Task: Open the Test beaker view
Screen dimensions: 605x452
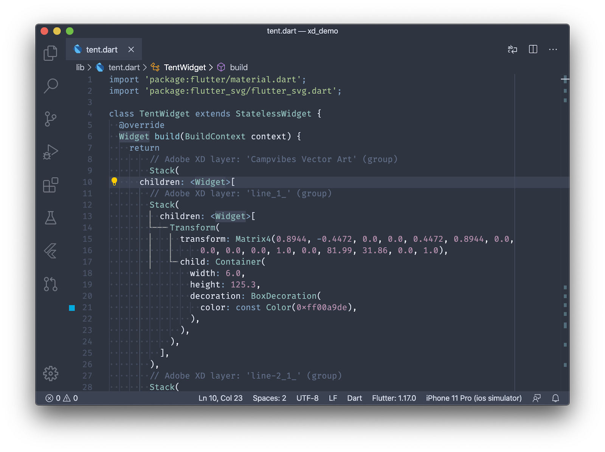Action: (51, 218)
